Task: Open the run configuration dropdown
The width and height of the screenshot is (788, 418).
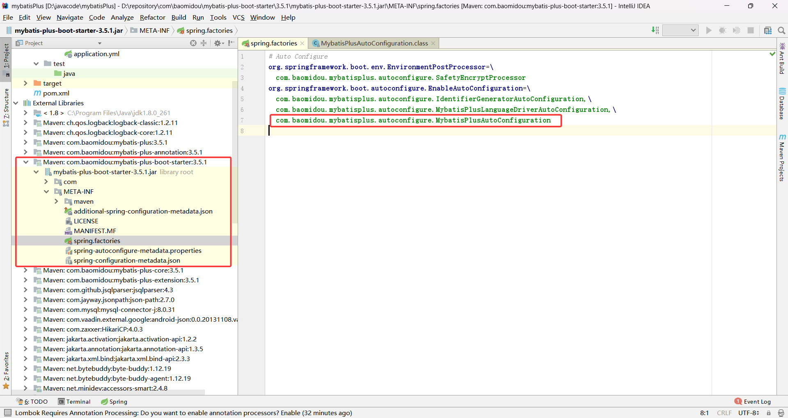Action: pos(680,30)
